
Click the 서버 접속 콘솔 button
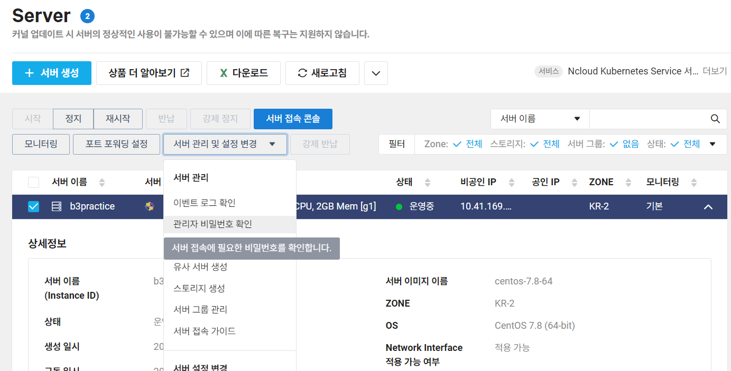tap(293, 119)
